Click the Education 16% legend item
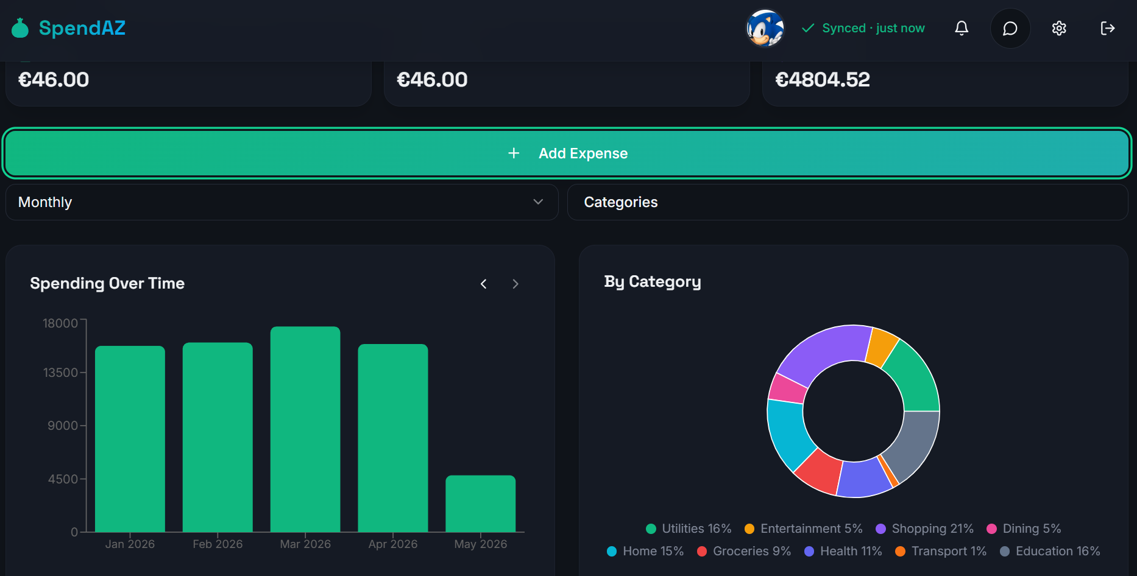Image resolution: width=1137 pixels, height=576 pixels. click(x=1050, y=551)
